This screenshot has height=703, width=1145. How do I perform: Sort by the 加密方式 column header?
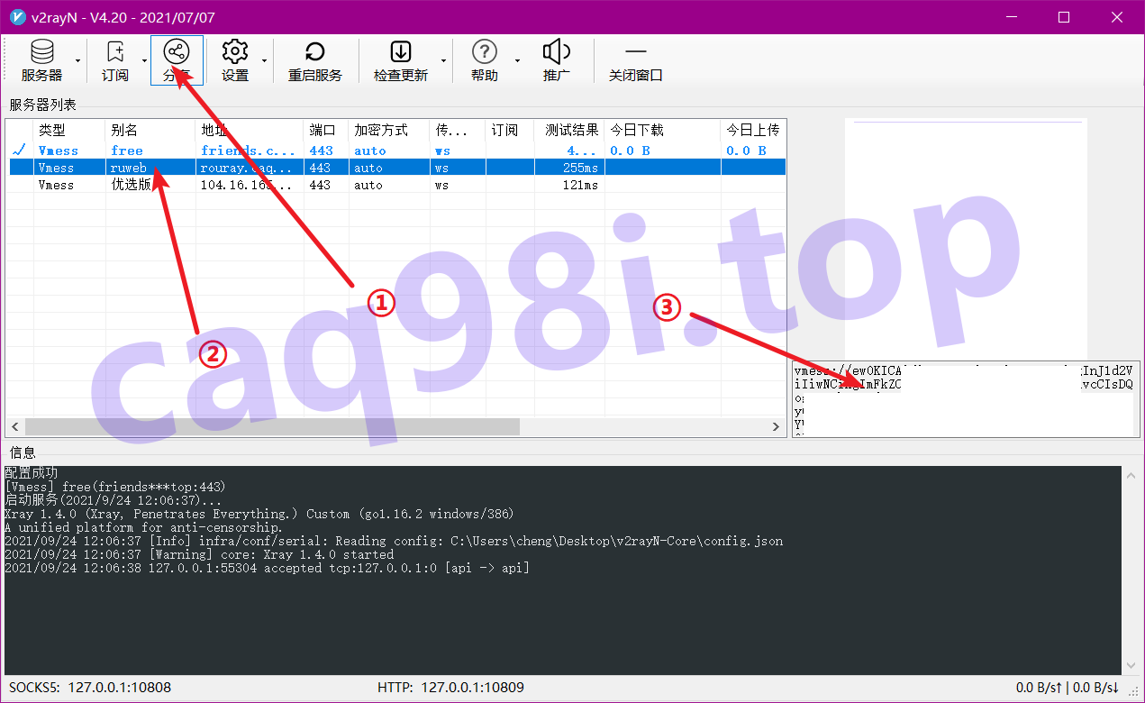coord(389,130)
